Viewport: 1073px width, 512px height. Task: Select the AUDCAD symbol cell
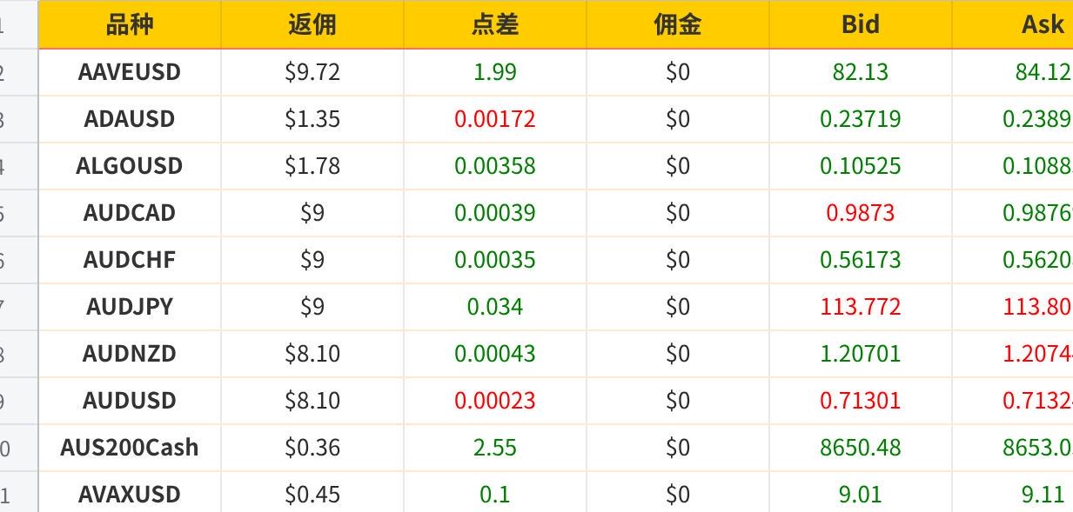point(130,213)
